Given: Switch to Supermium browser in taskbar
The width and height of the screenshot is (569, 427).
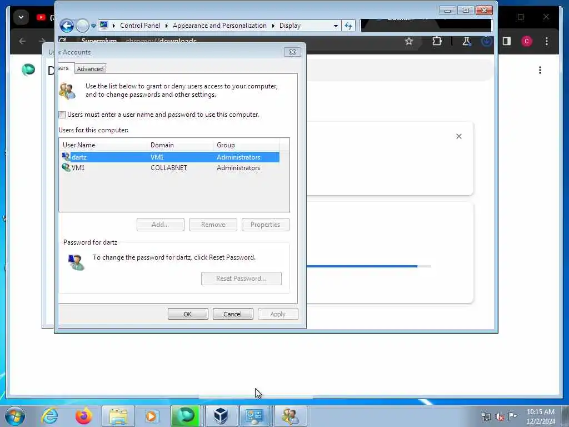Looking at the screenshot, I should tap(186, 416).
